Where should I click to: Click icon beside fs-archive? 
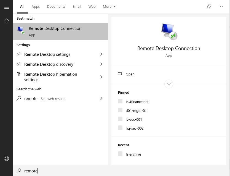(x=120, y=154)
